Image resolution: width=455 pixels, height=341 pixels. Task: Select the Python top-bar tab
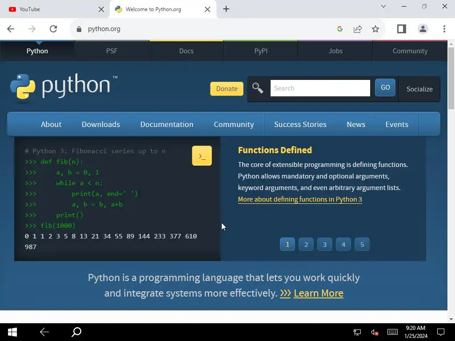37,51
